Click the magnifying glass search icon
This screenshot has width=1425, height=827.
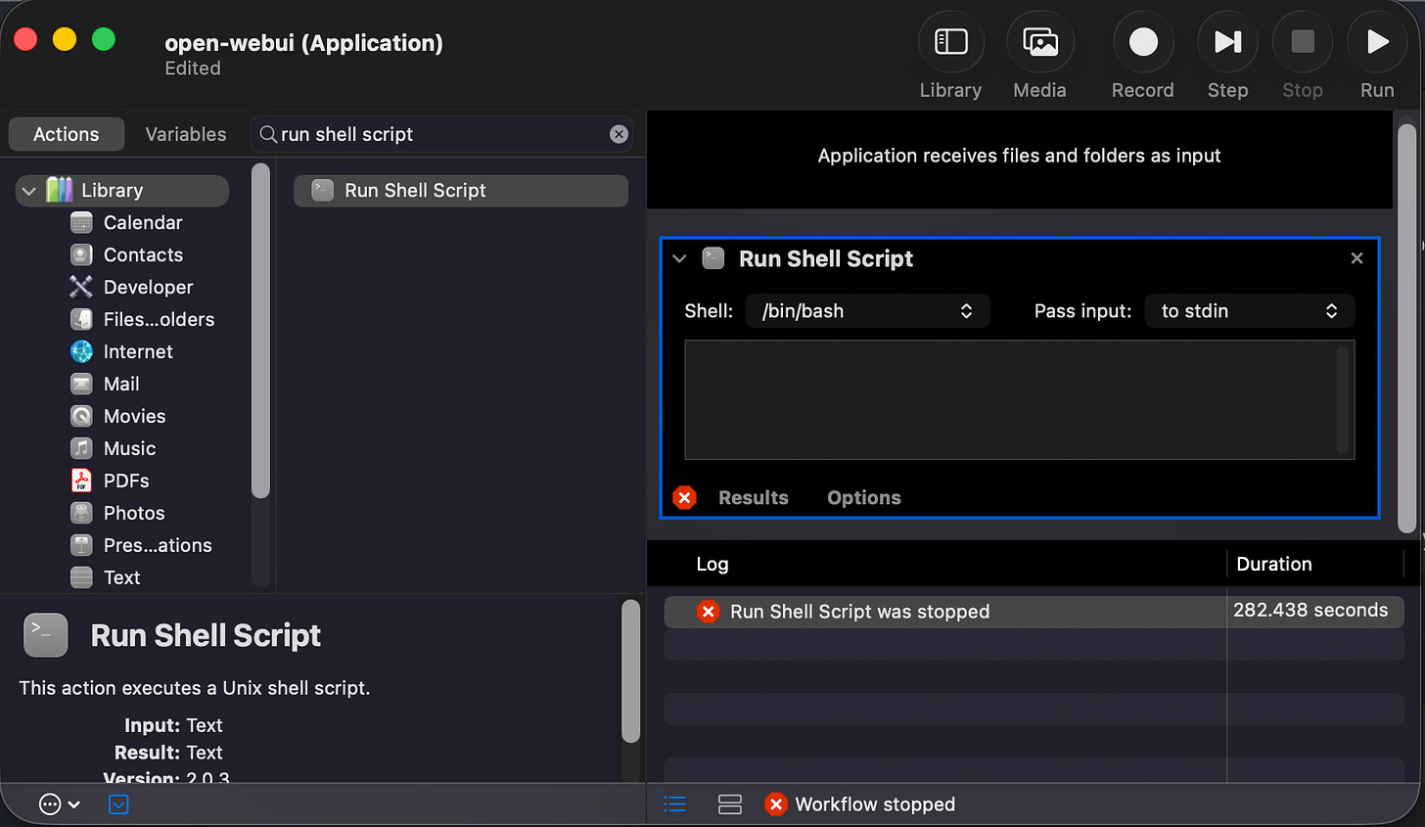point(267,134)
